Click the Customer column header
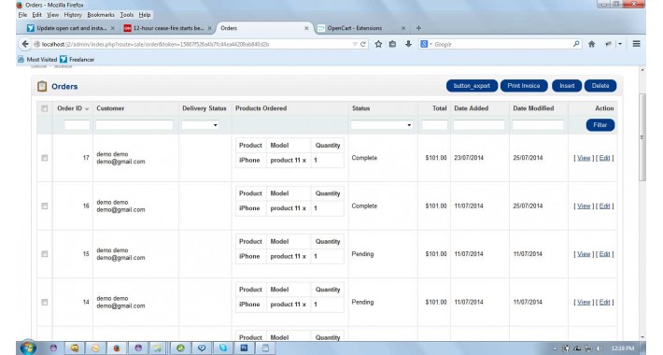Screen dimensions: 663x355 point(110,108)
